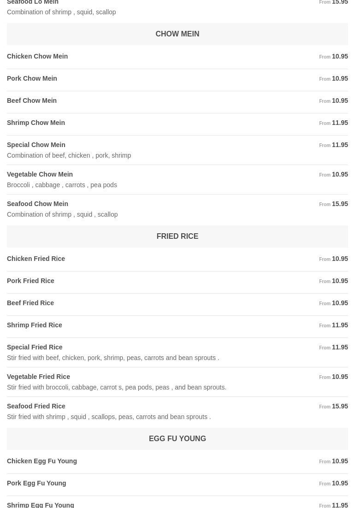Open Chicken Egg Fu Young item

pyautogui.click(x=42, y=461)
